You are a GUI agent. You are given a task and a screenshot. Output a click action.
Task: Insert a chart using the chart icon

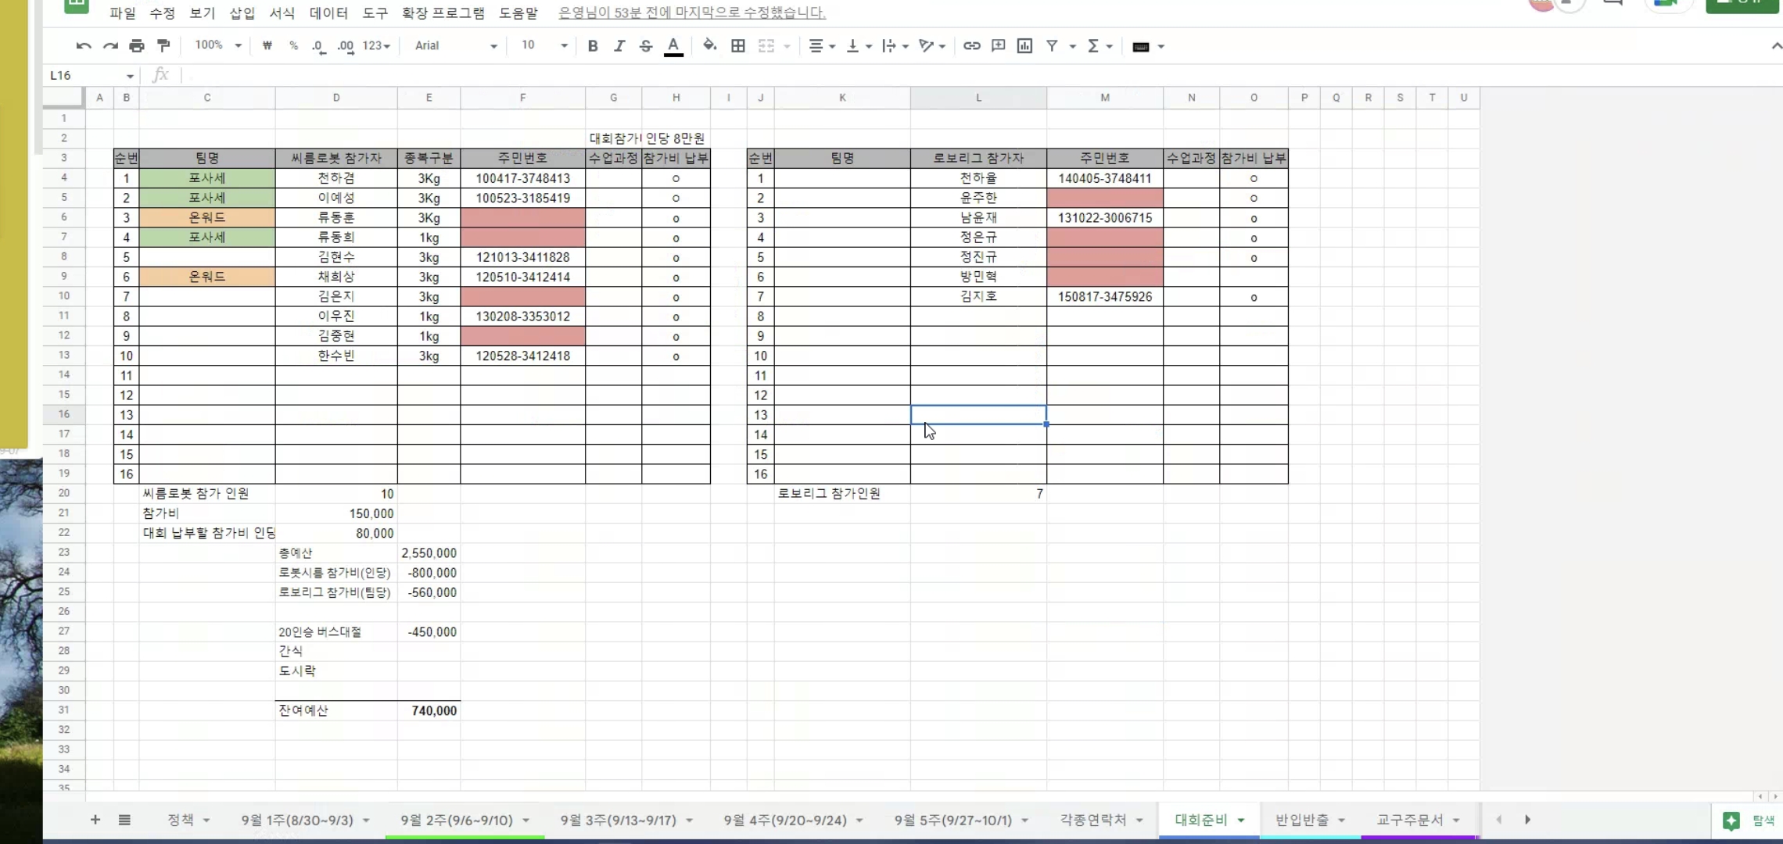[x=1024, y=46]
